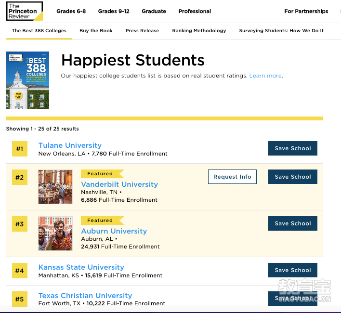Click the #1 rank badge
341x313 pixels.
(20, 149)
